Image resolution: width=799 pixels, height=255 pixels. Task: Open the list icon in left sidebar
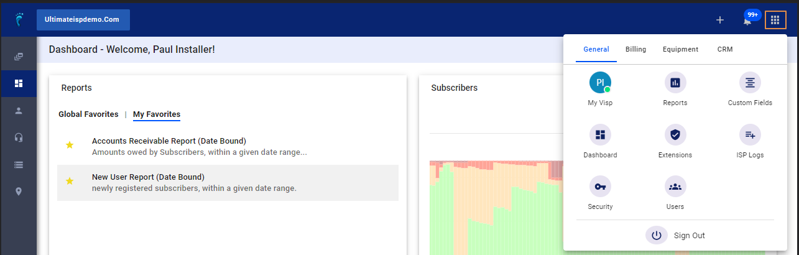tap(19, 165)
